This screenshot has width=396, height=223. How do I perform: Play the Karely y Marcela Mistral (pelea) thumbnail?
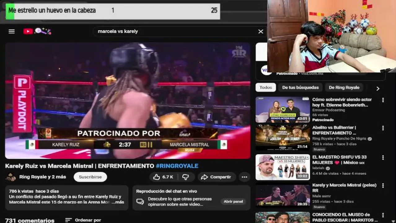283,195
